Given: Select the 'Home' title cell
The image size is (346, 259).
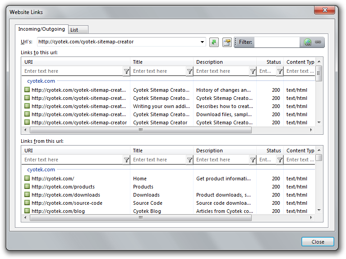Looking at the screenshot, I should tap(140, 179).
